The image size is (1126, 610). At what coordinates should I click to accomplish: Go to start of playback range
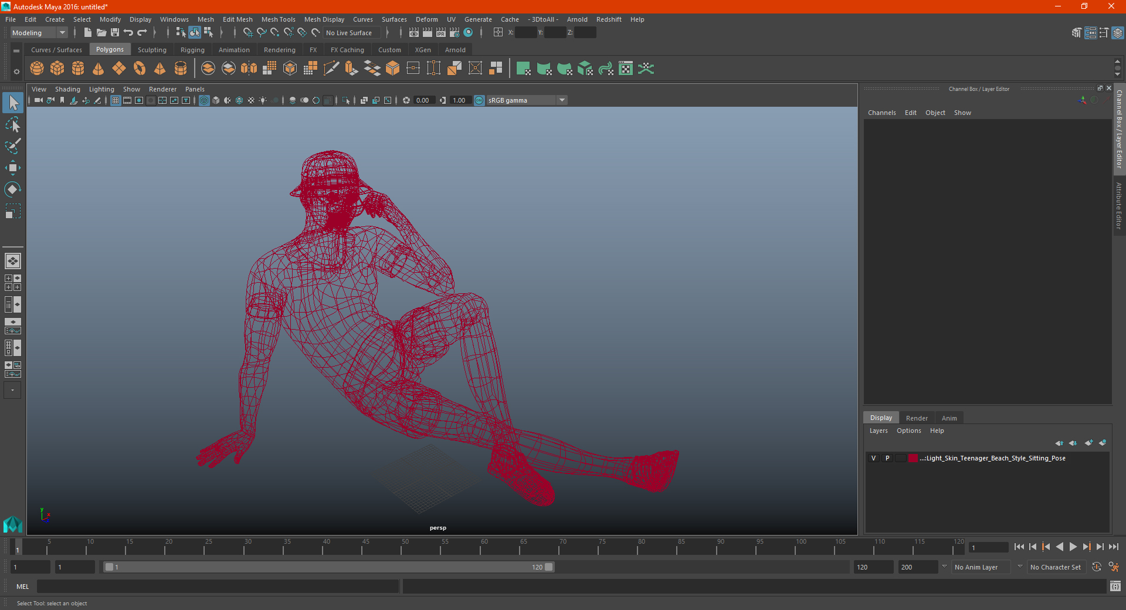point(1019,547)
